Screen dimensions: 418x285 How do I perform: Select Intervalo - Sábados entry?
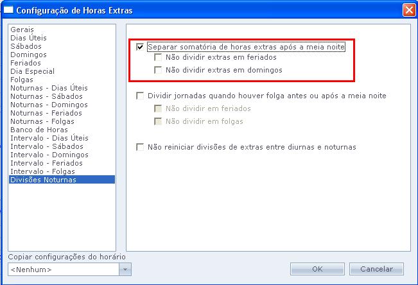(x=62, y=146)
